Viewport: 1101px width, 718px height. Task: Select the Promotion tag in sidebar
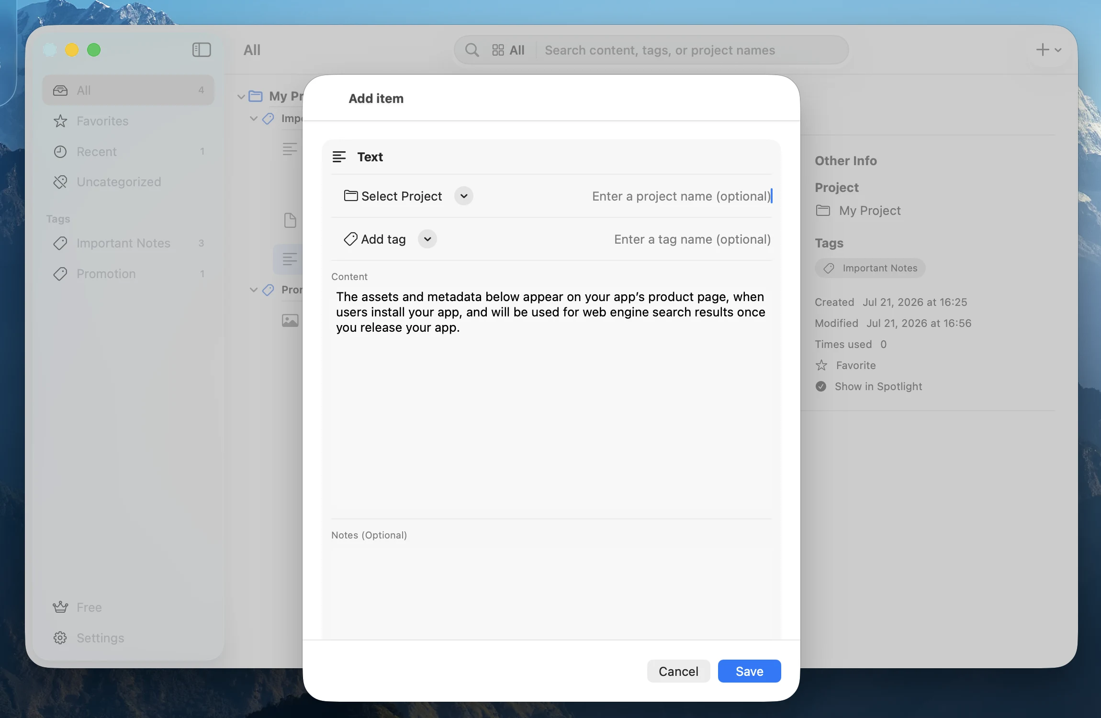click(x=128, y=274)
